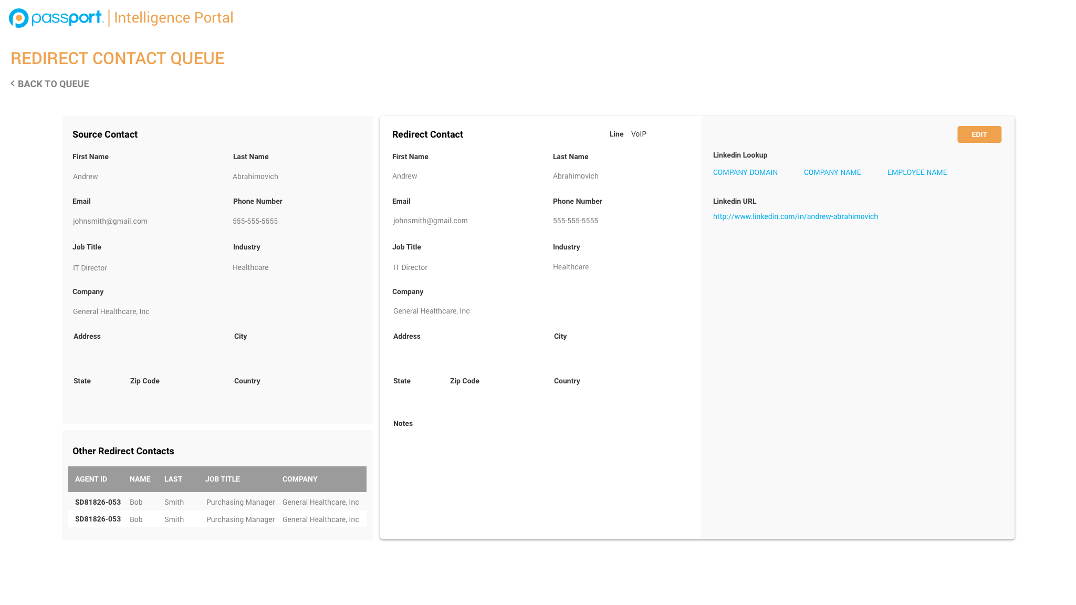Click the orange EDIT button

point(979,134)
